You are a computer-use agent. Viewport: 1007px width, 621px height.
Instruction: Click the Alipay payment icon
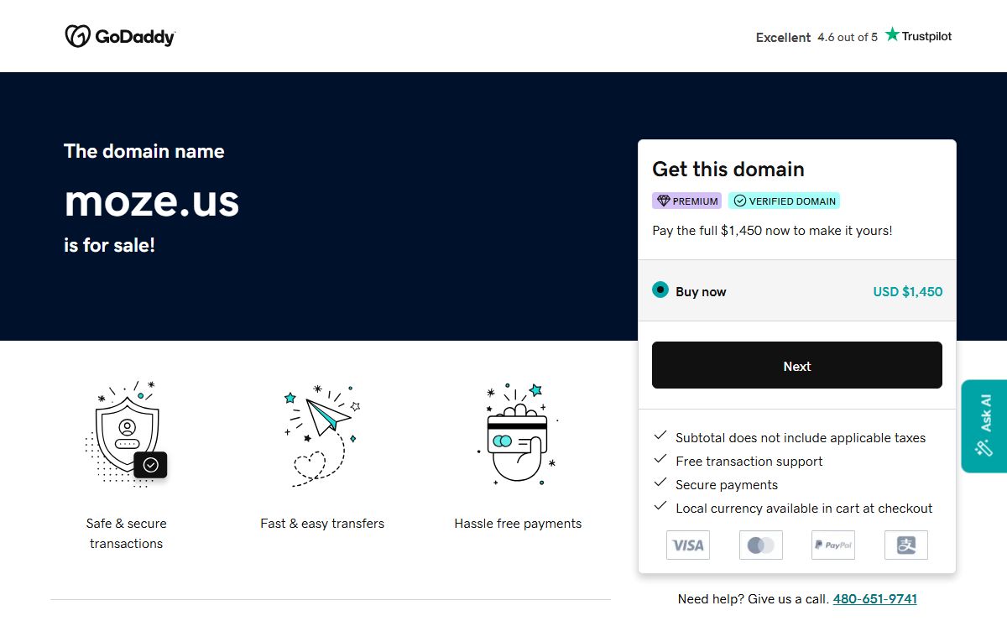[x=906, y=545]
